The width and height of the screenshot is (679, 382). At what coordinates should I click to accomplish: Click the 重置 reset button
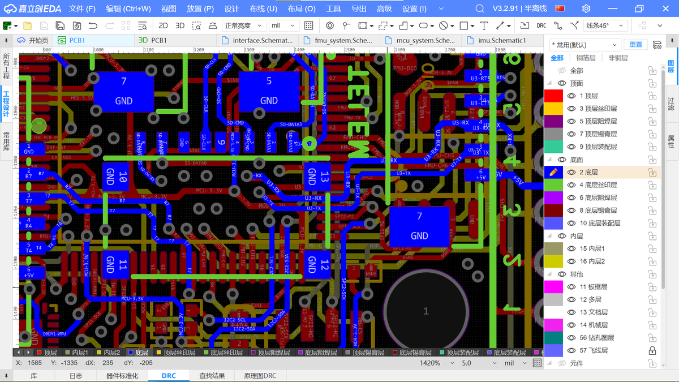pos(636,45)
